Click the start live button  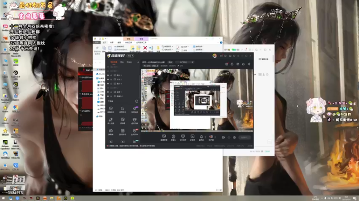click(245, 138)
